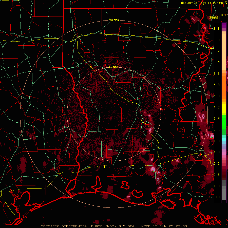Click the -1.3 scale value
Image resolution: width=228 pixels, height=228 pixels.
coord(216,186)
